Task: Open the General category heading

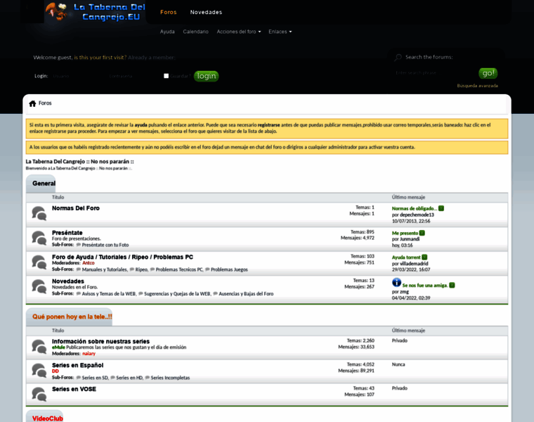Action: [x=44, y=184]
